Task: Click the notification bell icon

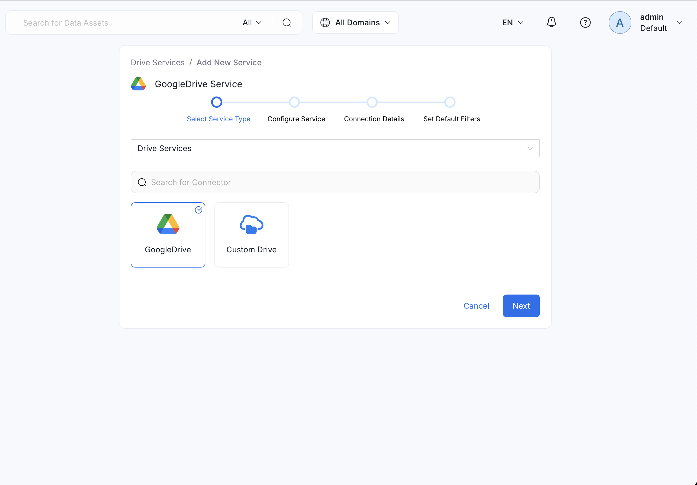Action: click(551, 23)
